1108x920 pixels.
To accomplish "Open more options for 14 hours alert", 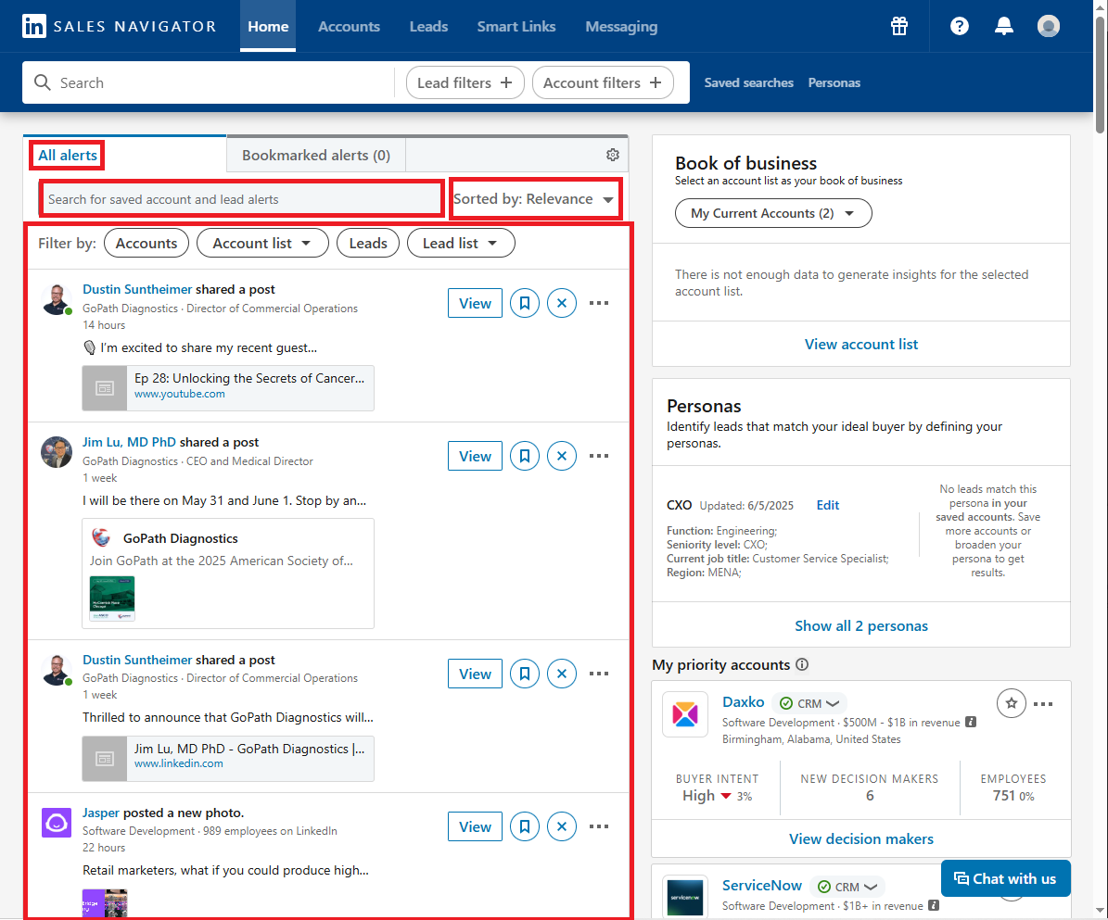I will click(599, 303).
